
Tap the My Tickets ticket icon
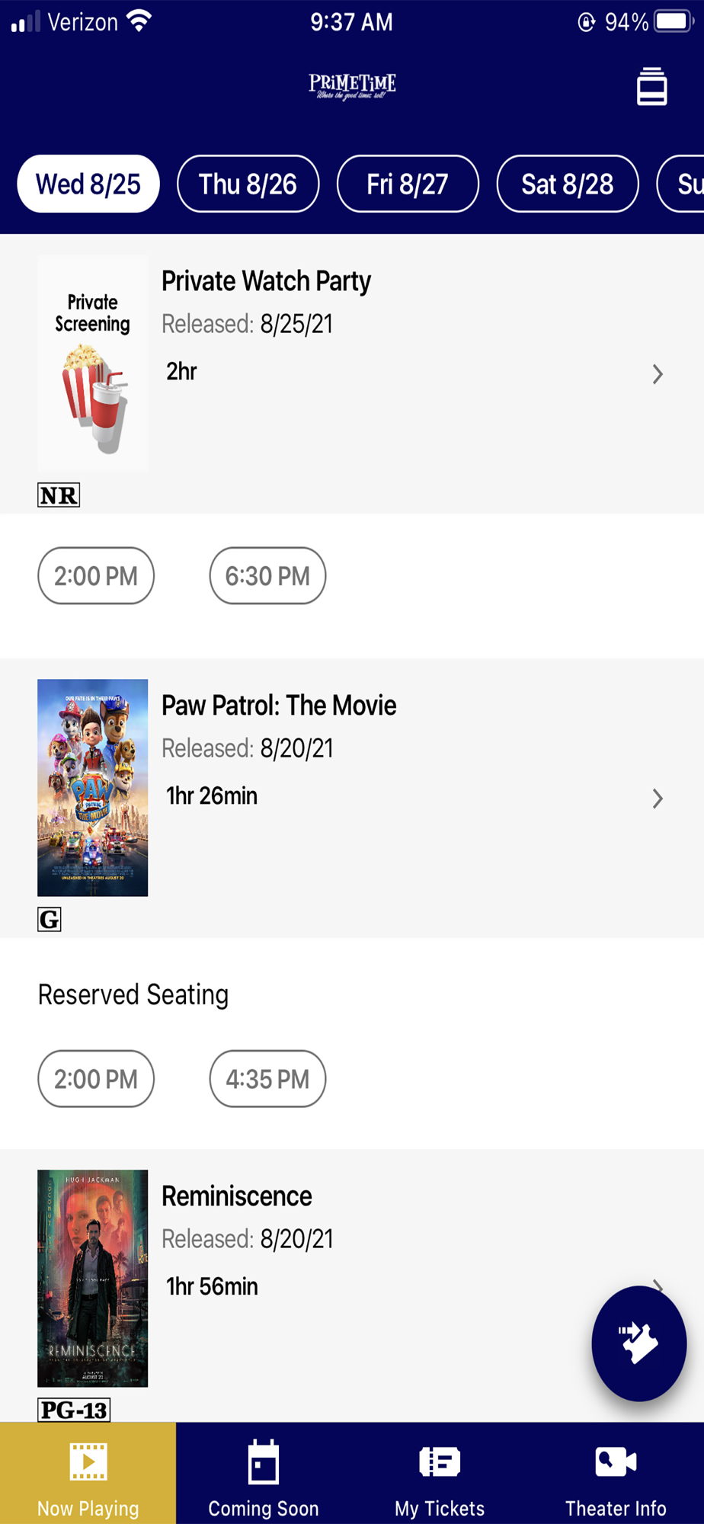pyautogui.click(x=440, y=1462)
